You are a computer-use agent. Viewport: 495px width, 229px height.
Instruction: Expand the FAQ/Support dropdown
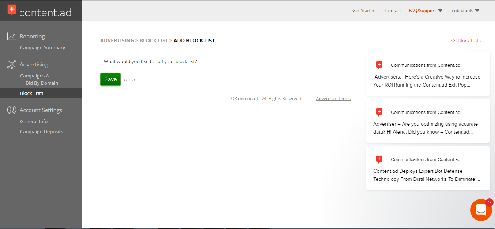coord(426,11)
